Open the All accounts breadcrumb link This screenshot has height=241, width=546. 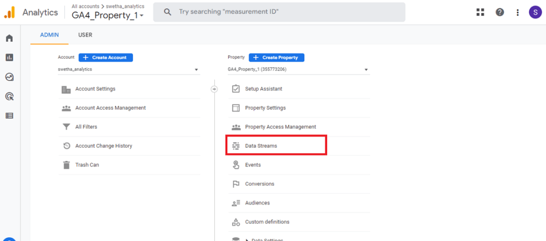click(85, 6)
